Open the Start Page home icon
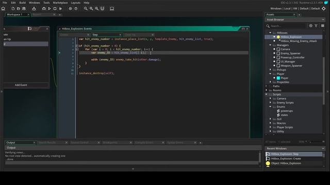 (x=3, y=9)
